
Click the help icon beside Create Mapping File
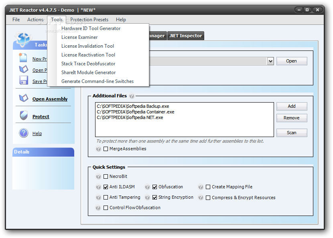[201, 187]
